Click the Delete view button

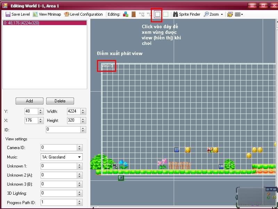(60, 101)
